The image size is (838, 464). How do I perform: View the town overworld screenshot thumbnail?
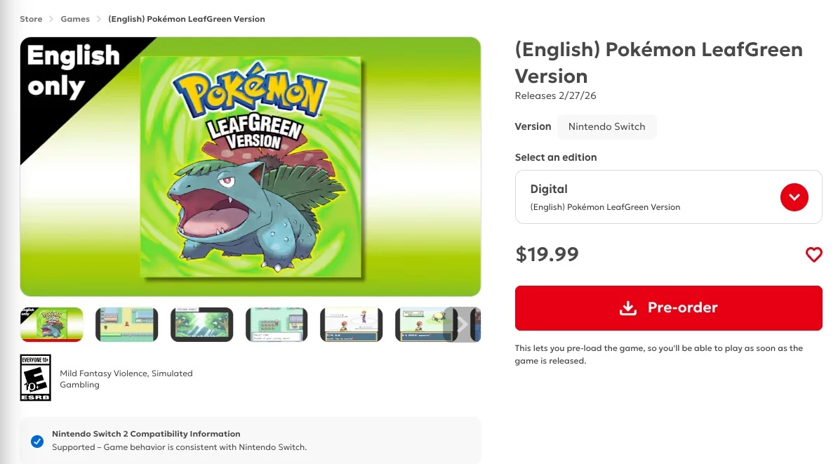pyautogui.click(x=126, y=324)
